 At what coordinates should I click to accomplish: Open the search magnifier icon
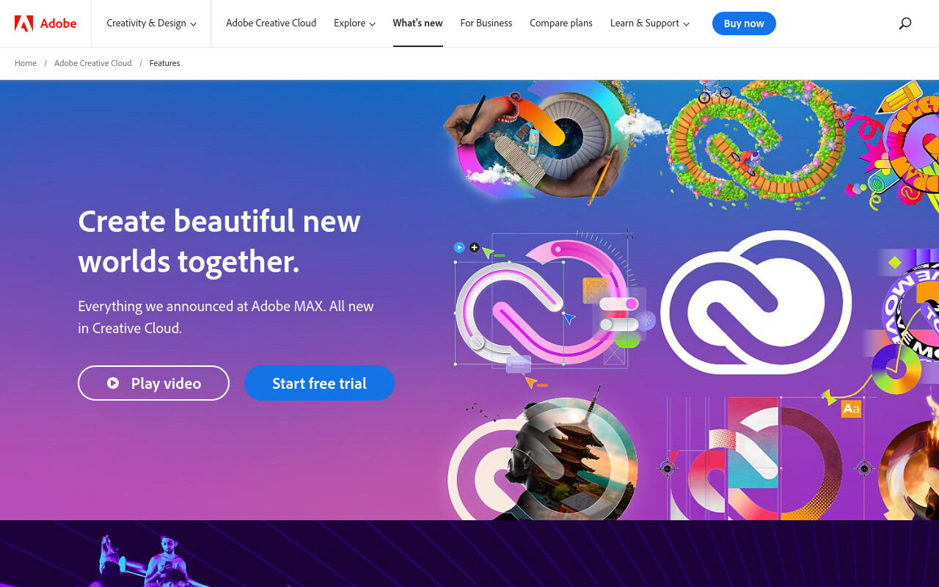905,23
